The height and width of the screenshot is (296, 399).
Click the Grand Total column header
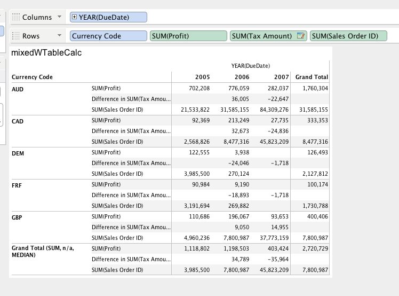(x=312, y=77)
